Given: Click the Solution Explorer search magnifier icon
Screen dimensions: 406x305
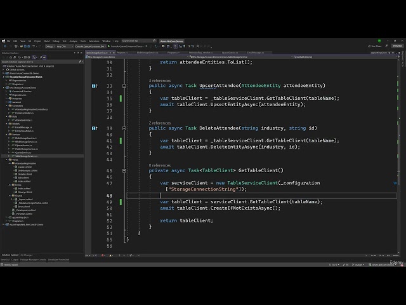Looking at the screenshot, I should [x=80, y=62].
